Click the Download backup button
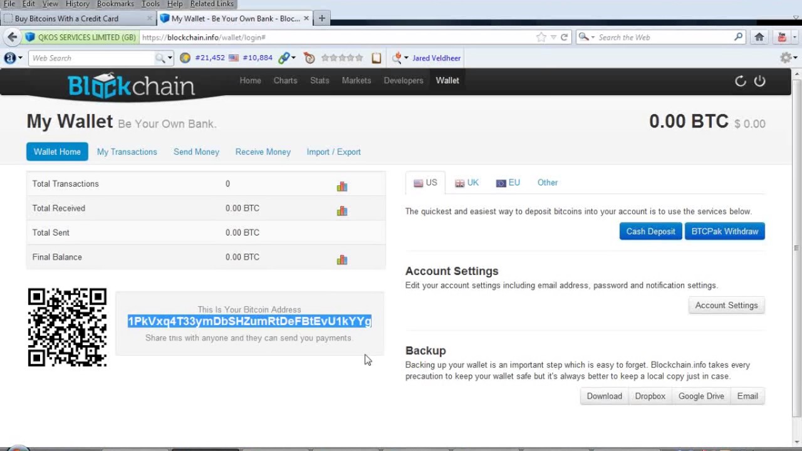 pos(604,396)
